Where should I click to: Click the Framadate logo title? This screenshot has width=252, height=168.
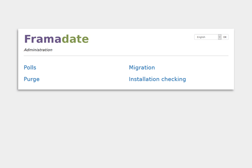point(56,39)
